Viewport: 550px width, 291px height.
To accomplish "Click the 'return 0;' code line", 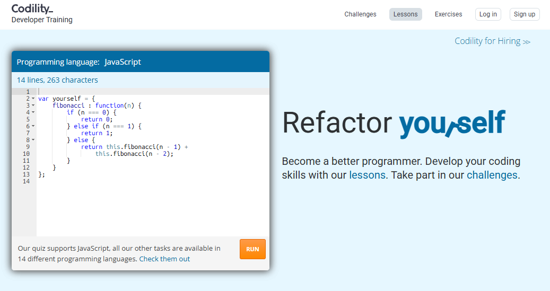I will click(97, 119).
